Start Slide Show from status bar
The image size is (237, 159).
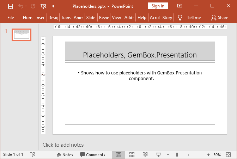pyautogui.click(x=159, y=155)
